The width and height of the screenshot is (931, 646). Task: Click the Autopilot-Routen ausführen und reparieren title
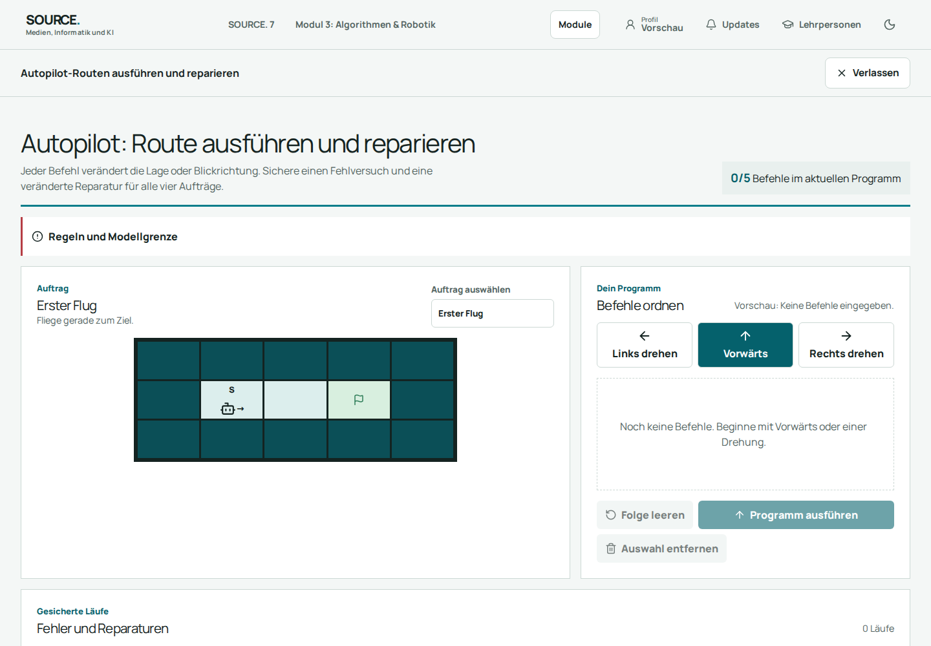coord(130,73)
